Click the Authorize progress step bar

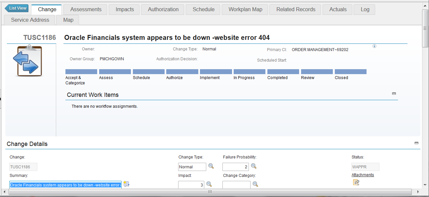tap(182, 71)
